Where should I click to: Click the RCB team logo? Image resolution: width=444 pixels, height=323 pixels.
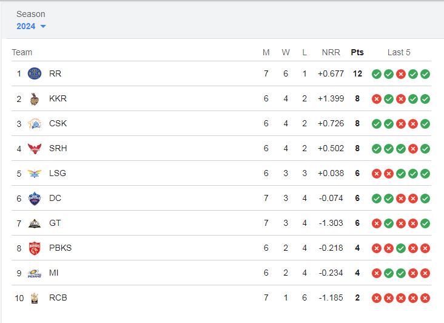pyautogui.click(x=35, y=298)
